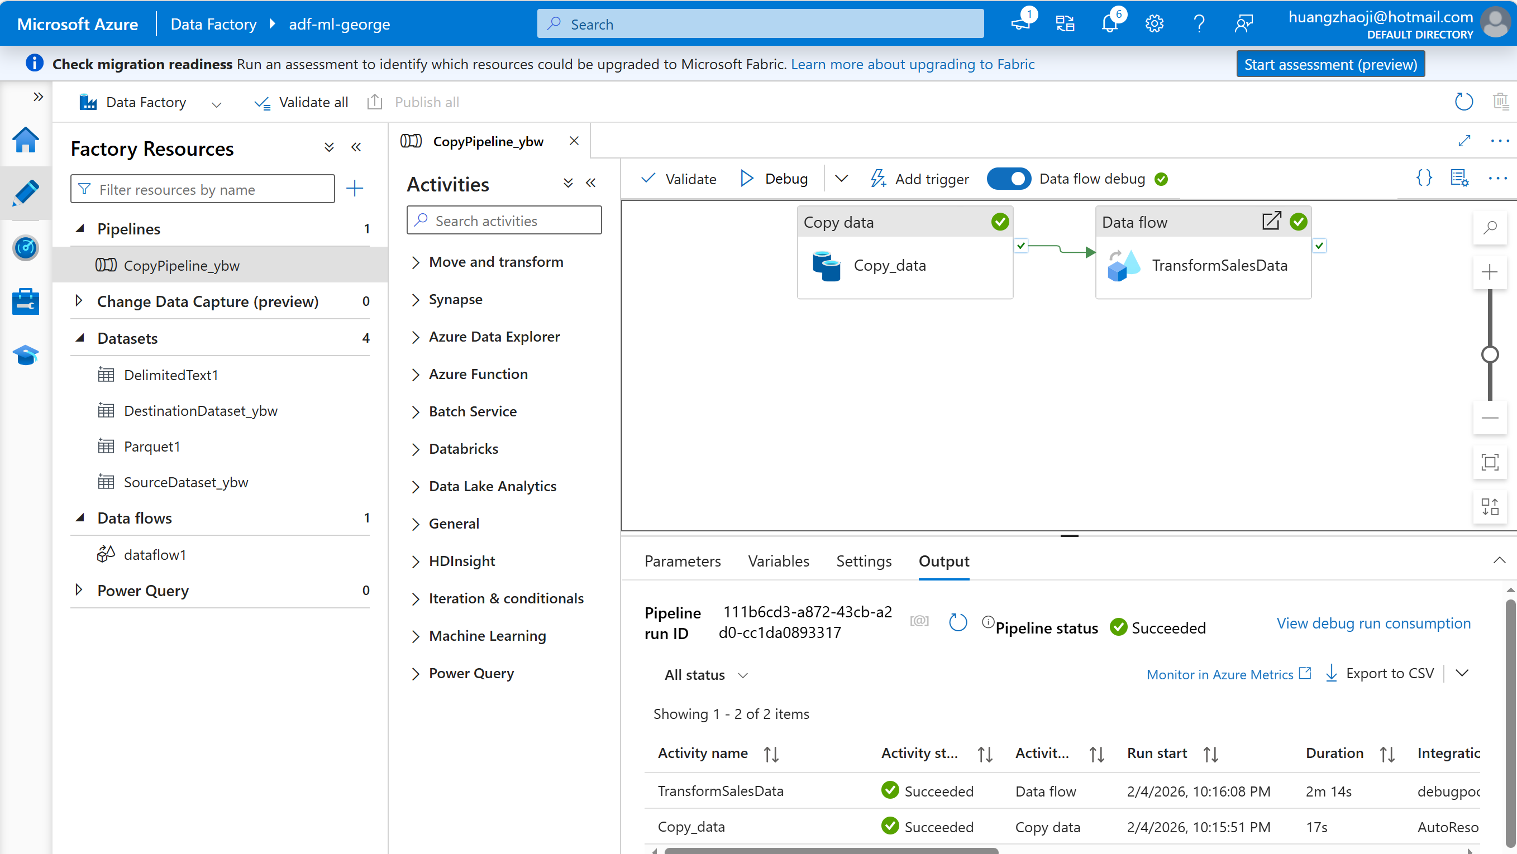Screen dimensions: 1517x854
Task: Click the Start assessment (preview) button
Action: tap(1330, 64)
